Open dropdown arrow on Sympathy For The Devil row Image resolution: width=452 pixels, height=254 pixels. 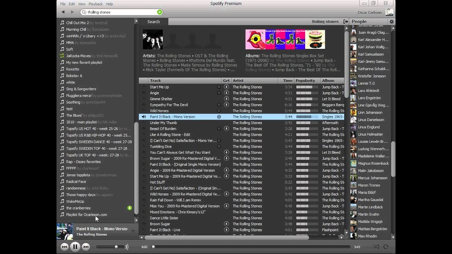tap(219, 105)
